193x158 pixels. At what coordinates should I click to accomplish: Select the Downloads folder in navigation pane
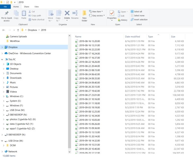pyautogui.click(x=16, y=78)
